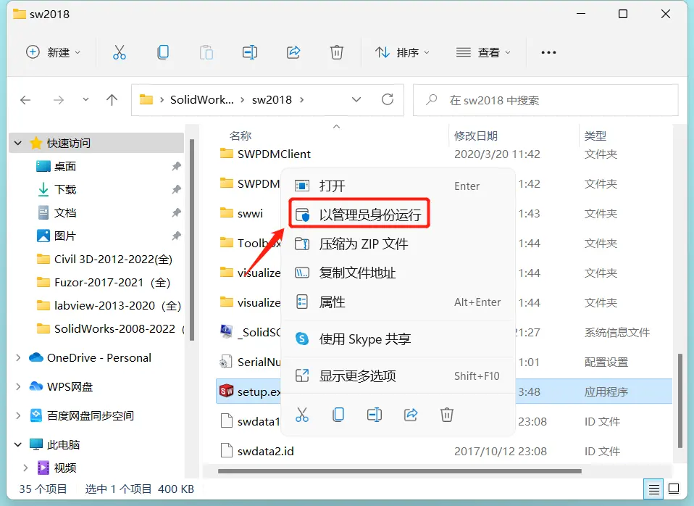The width and height of the screenshot is (694, 506).
Task: Sort by the 修改日期 column header
Action: pos(476,136)
